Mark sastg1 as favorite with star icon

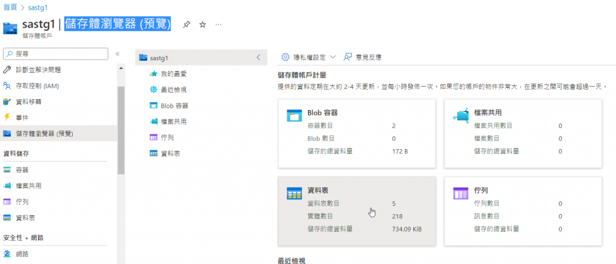pos(203,25)
